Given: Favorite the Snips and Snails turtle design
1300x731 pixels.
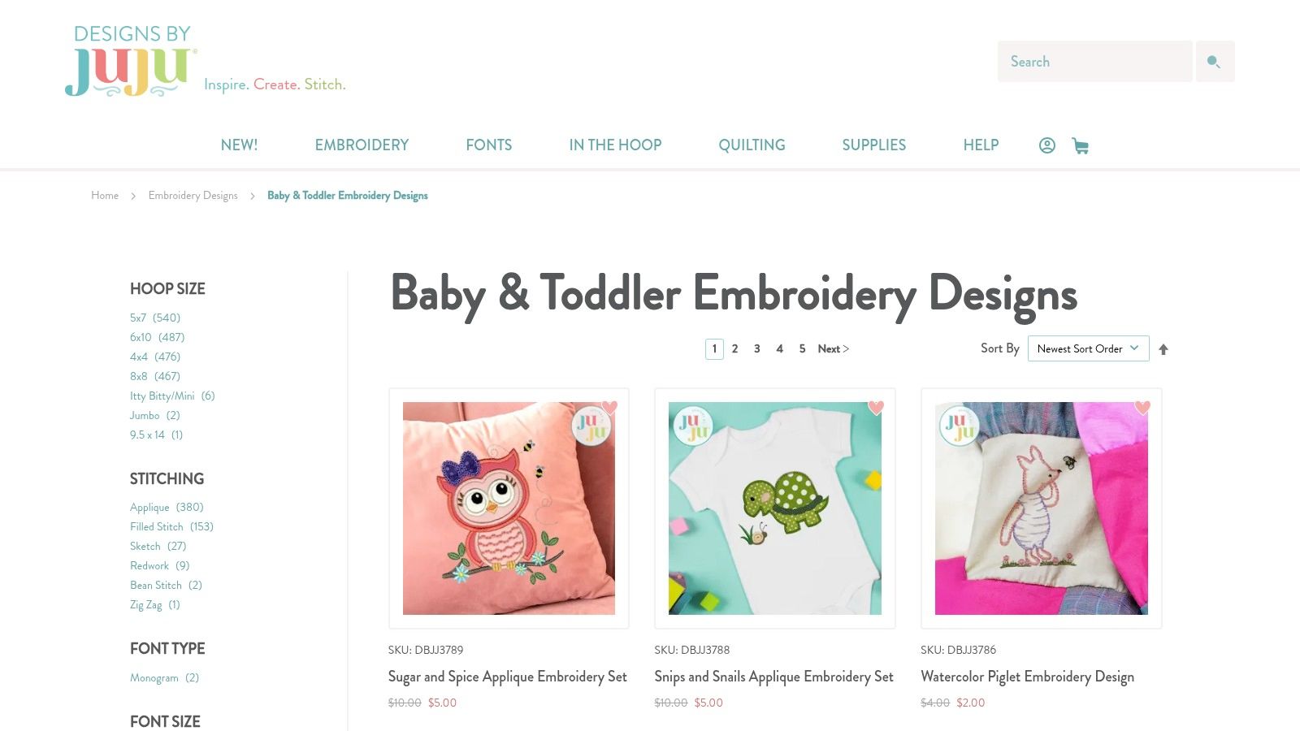Looking at the screenshot, I should pyautogui.click(x=876, y=407).
